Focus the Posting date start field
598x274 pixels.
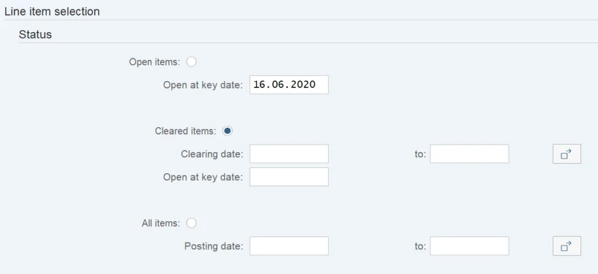coord(288,246)
